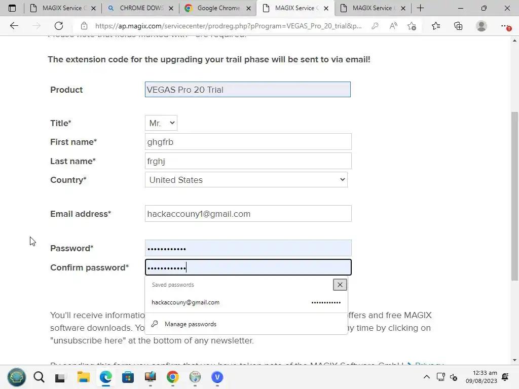Close the CHROME DOWNLOAD search tab
The height and width of the screenshot is (389, 519).
(171, 8)
